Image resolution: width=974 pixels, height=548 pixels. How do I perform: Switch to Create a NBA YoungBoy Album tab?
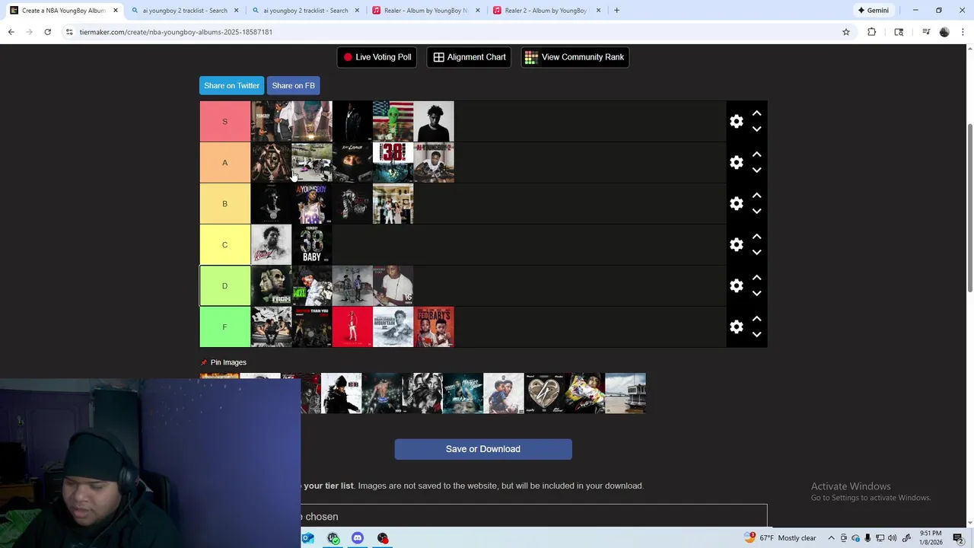[64, 11]
